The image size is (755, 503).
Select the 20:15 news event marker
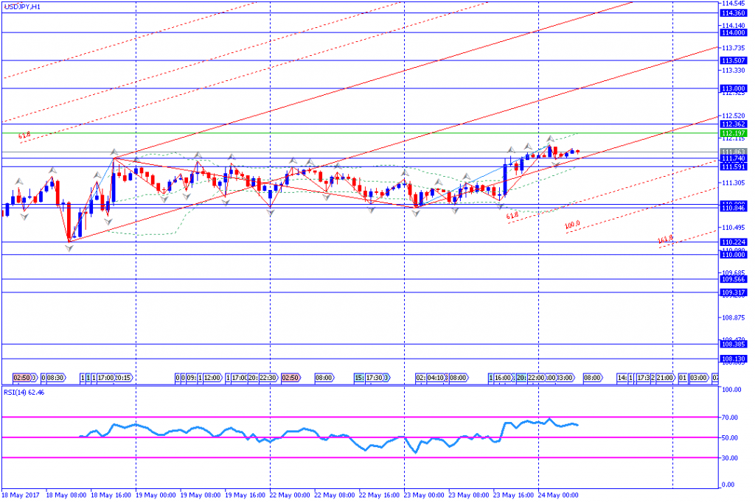pyautogui.click(x=123, y=378)
